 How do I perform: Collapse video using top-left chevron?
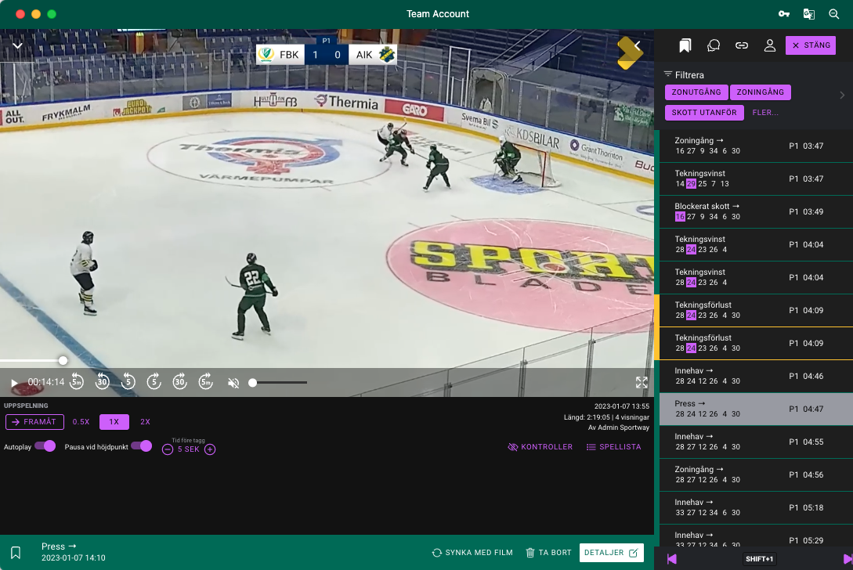click(17, 45)
